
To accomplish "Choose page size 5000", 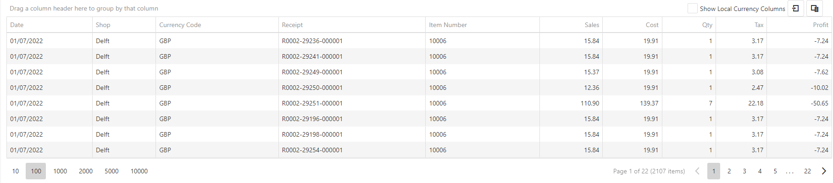I will (x=111, y=171).
